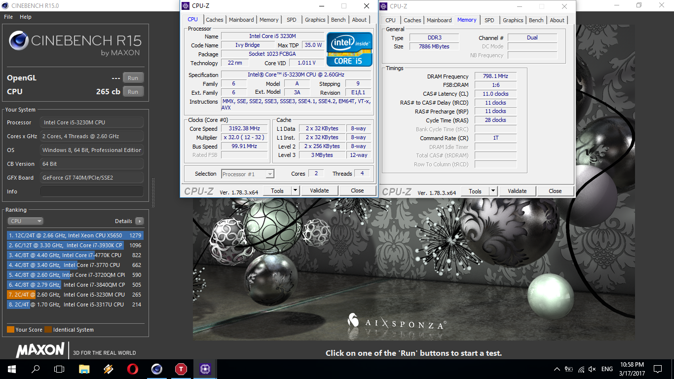Show hidden system tray icons
The height and width of the screenshot is (379, 674).
(557, 369)
